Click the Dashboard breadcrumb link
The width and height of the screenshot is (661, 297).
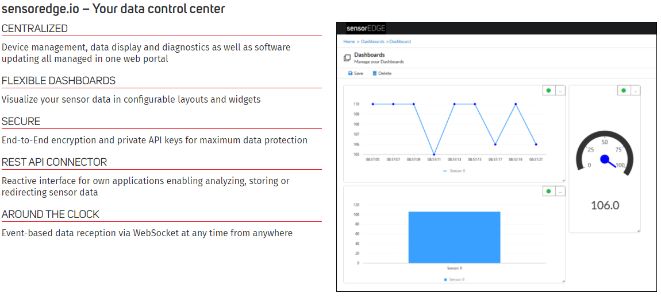tap(400, 42)
